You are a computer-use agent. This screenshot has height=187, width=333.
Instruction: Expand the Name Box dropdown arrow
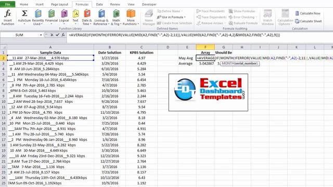tap(41, 35)
